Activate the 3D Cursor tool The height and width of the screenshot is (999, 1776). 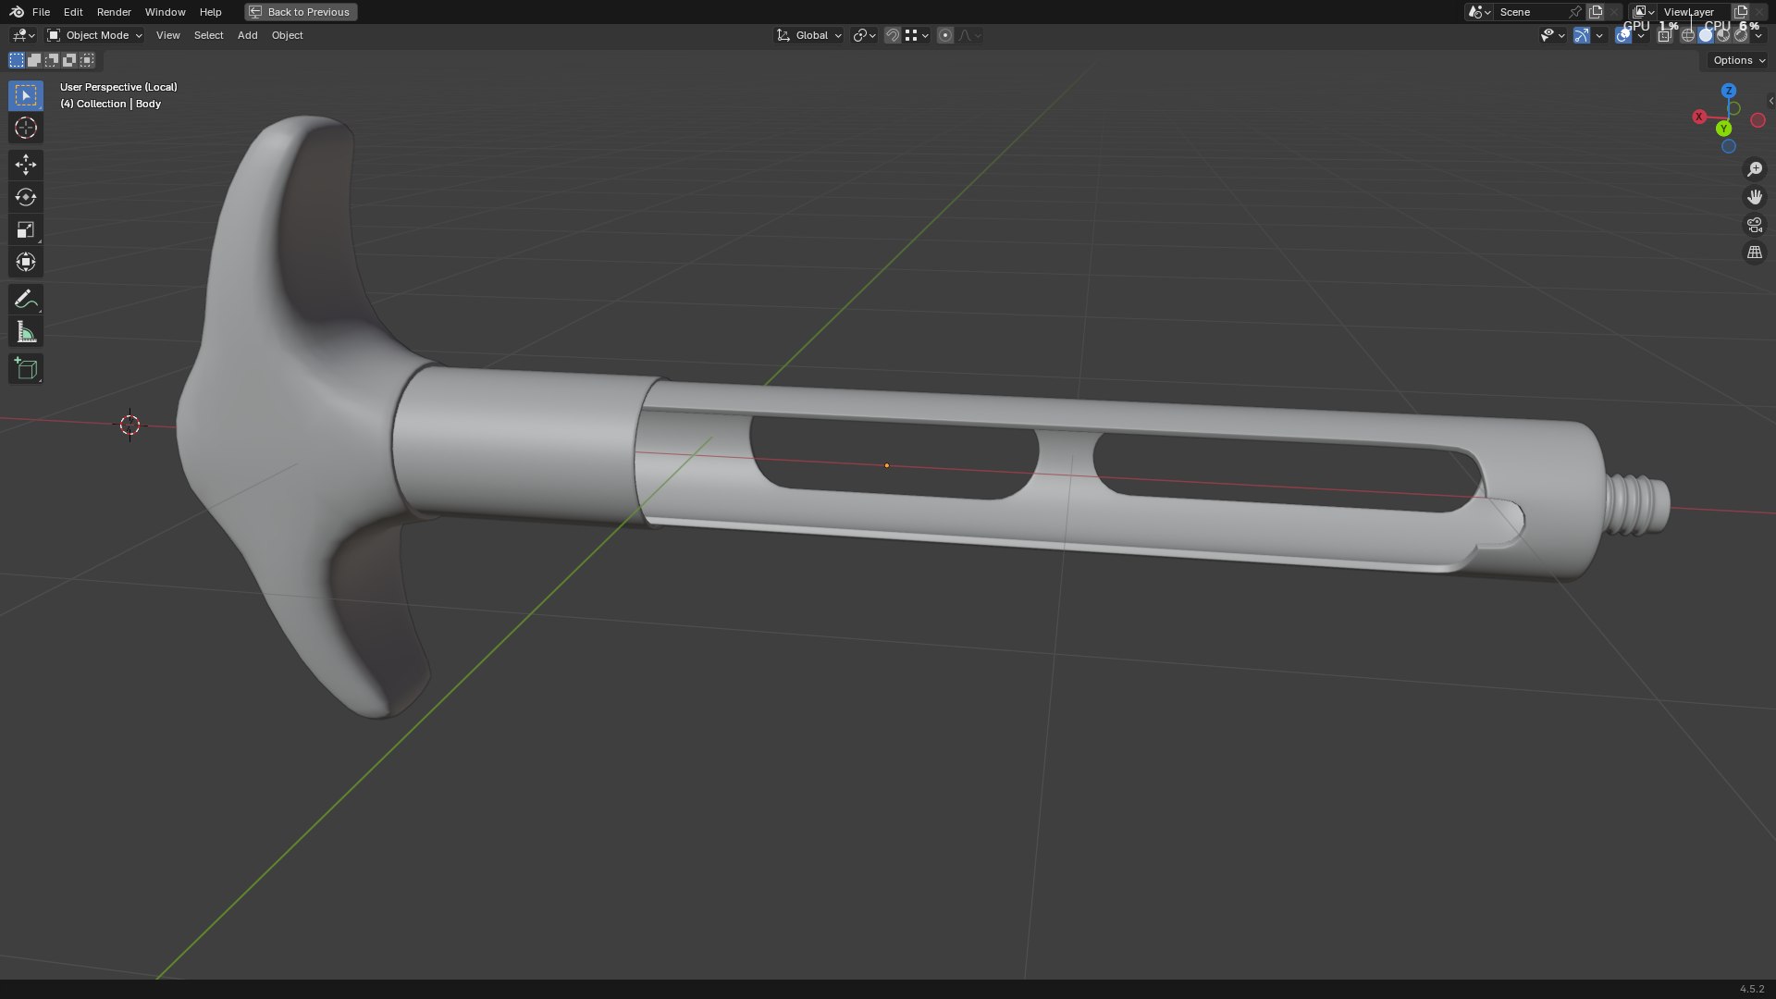[26, 128]
